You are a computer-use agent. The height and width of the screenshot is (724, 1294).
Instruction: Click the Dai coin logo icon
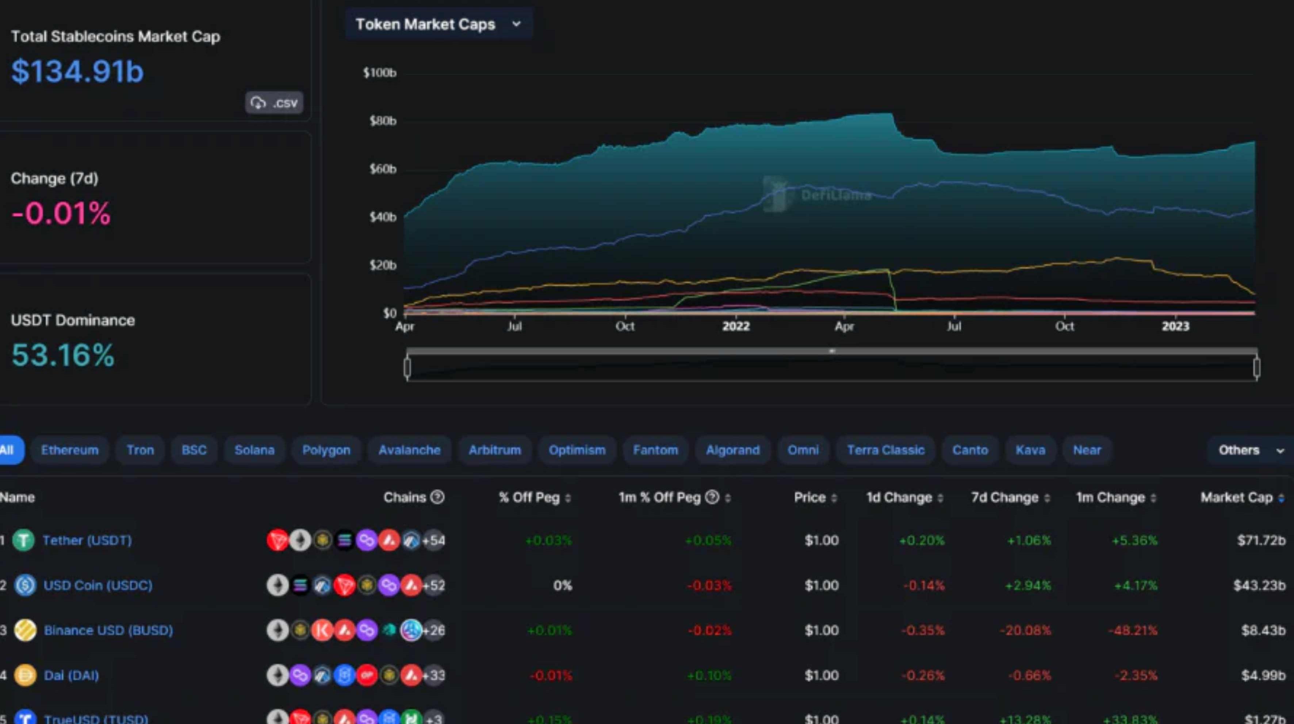coord(25,675)
